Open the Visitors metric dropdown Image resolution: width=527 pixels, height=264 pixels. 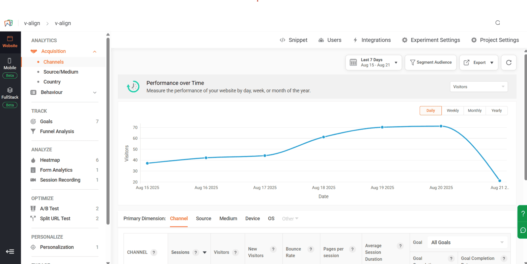click(479, 87)
